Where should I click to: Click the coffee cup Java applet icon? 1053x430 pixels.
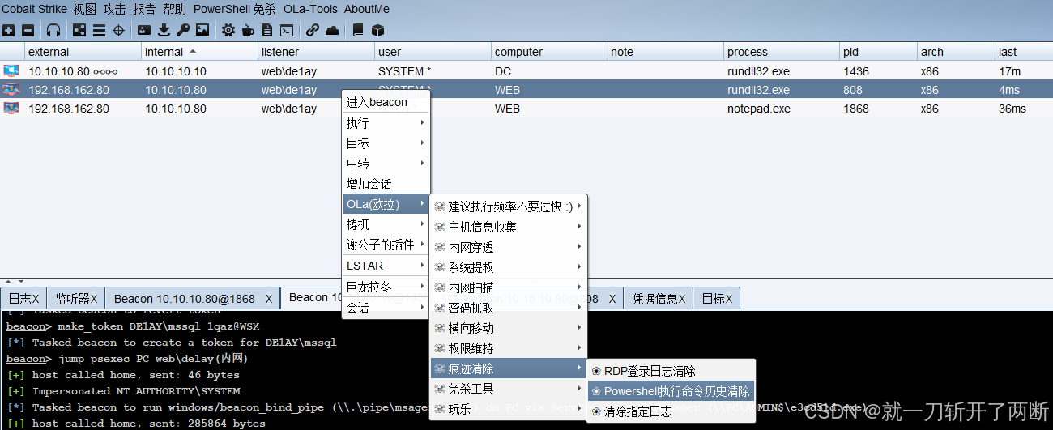(248, 30)
